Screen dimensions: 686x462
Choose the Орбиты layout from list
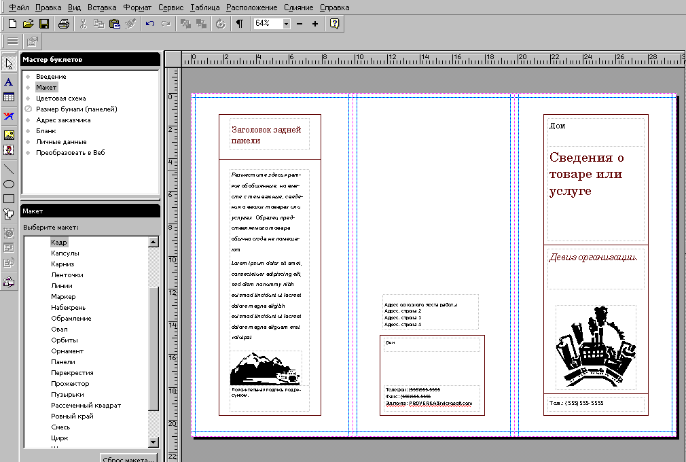tap(65, 340)
